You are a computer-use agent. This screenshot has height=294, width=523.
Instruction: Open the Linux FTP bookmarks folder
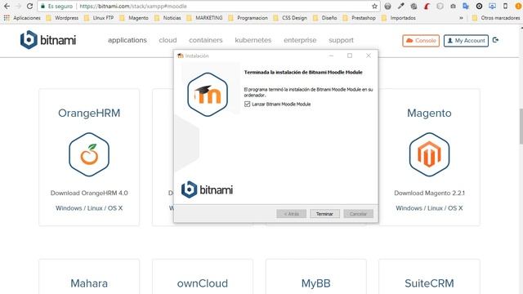click(99, 18)
